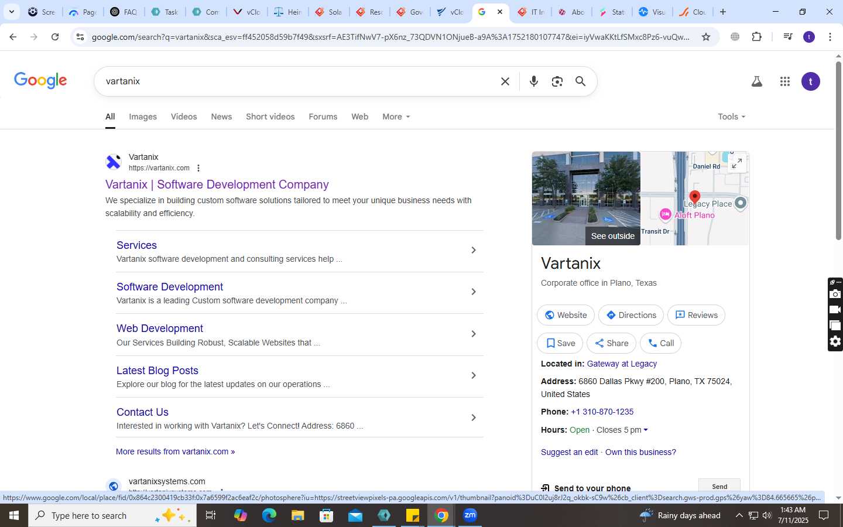This screenshot has width=843, height=527.
Task: View site information icon in address bar
Action: 80,37
